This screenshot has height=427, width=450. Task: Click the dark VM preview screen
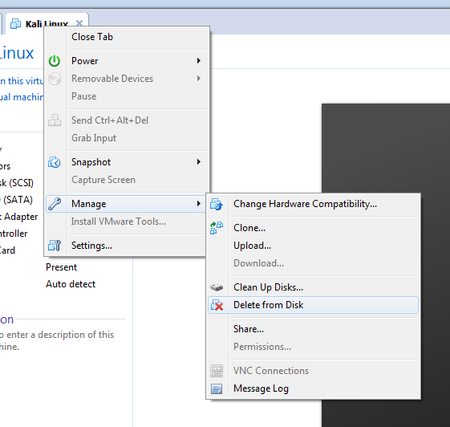pos(386,265)
